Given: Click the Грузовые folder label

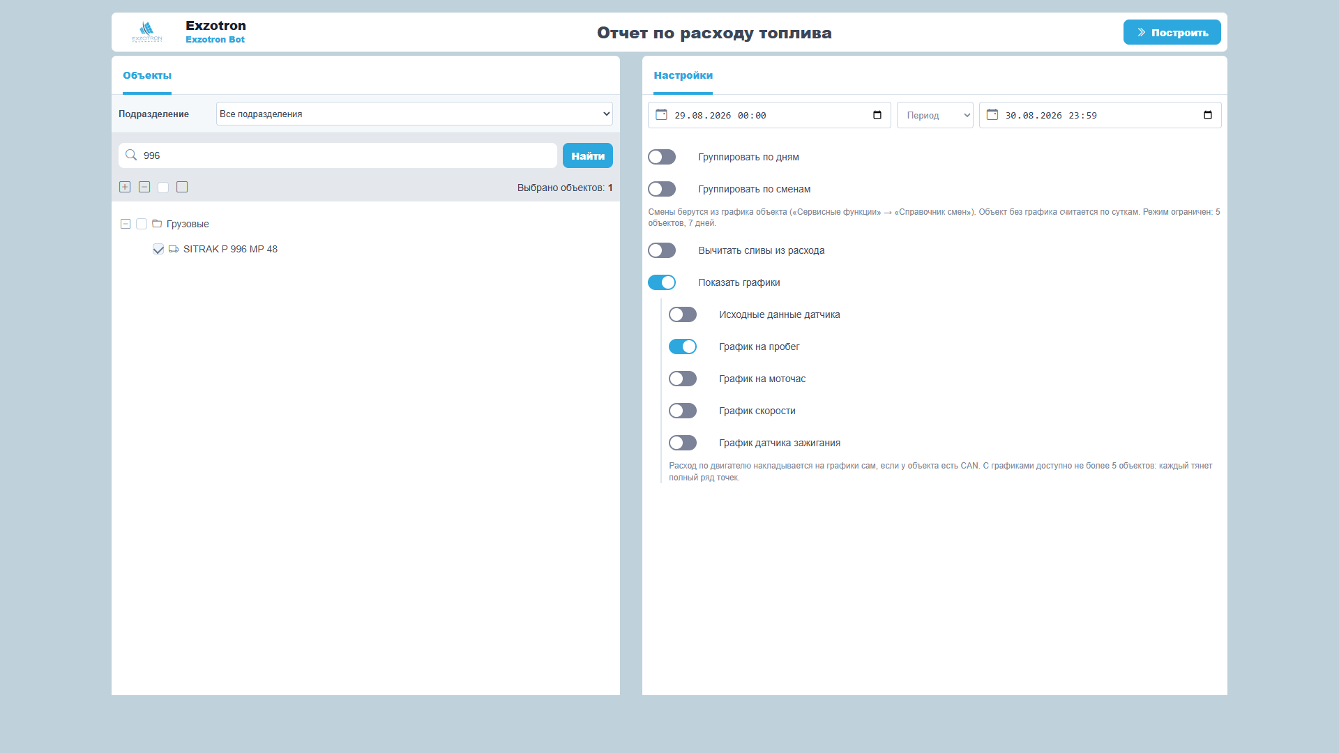Looking at the screenshot, I should click(x=188, y=224).
